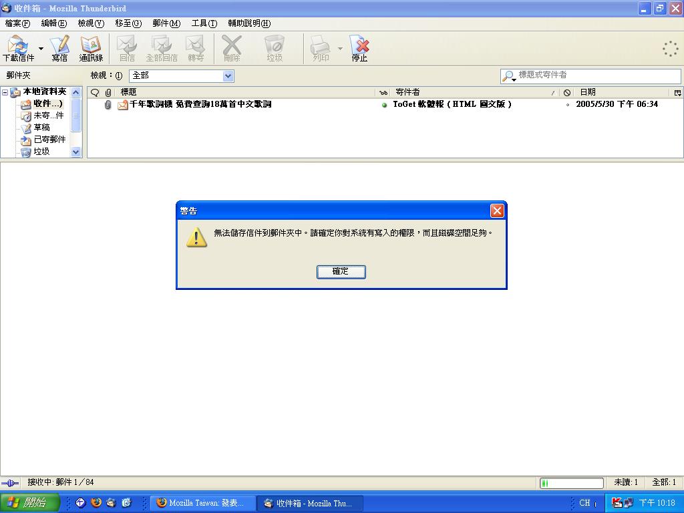
Task: Toggle junk status dot of the ToGet message
Action: (x=567, y=105)
